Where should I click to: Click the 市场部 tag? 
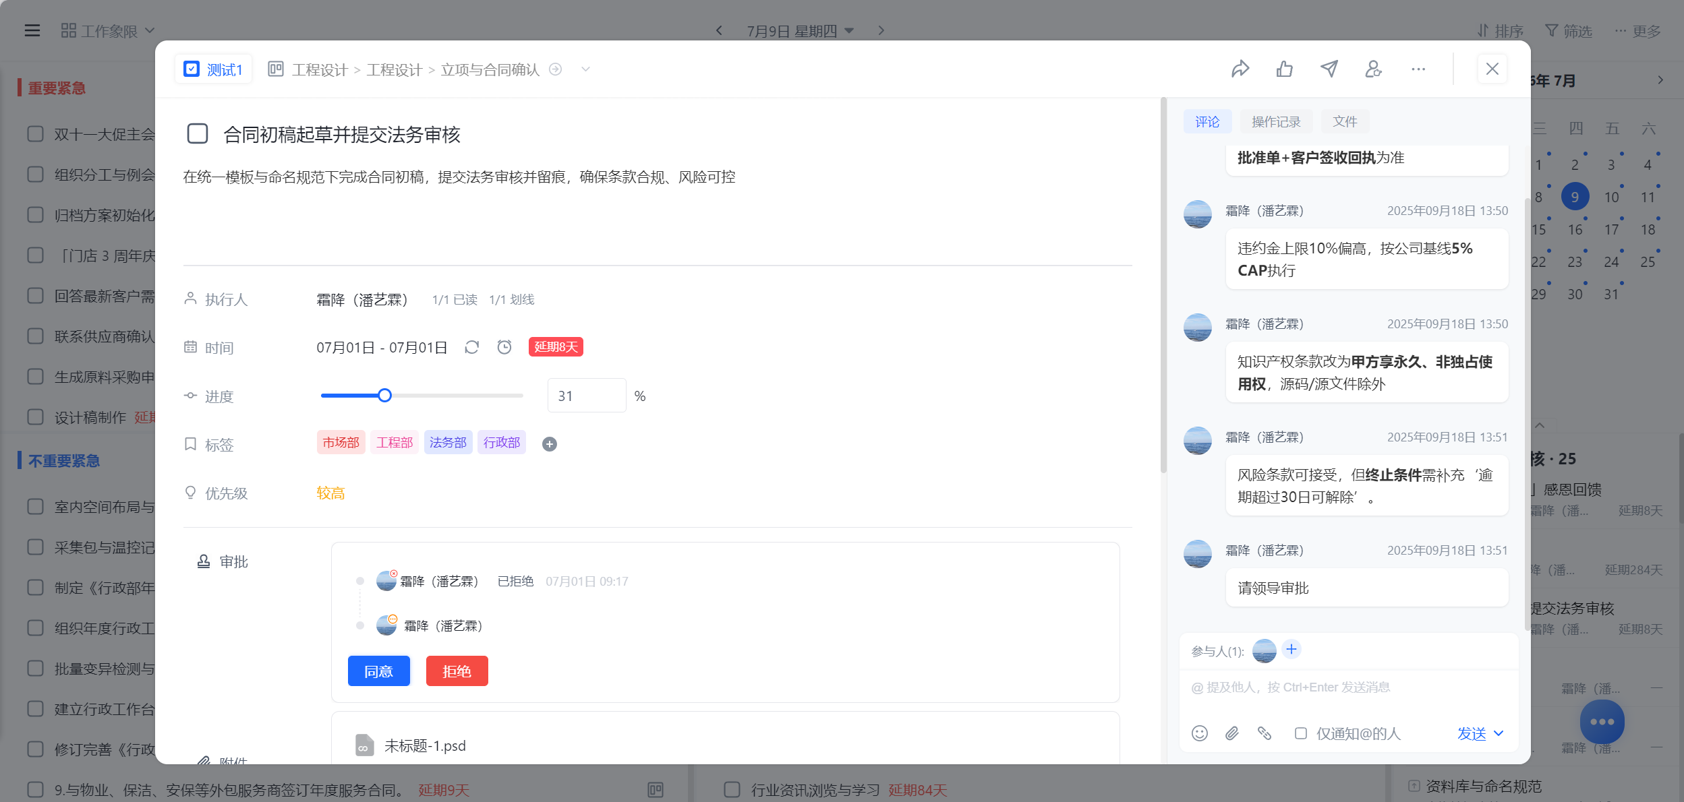pyautogui.click(x=341, y=442)
